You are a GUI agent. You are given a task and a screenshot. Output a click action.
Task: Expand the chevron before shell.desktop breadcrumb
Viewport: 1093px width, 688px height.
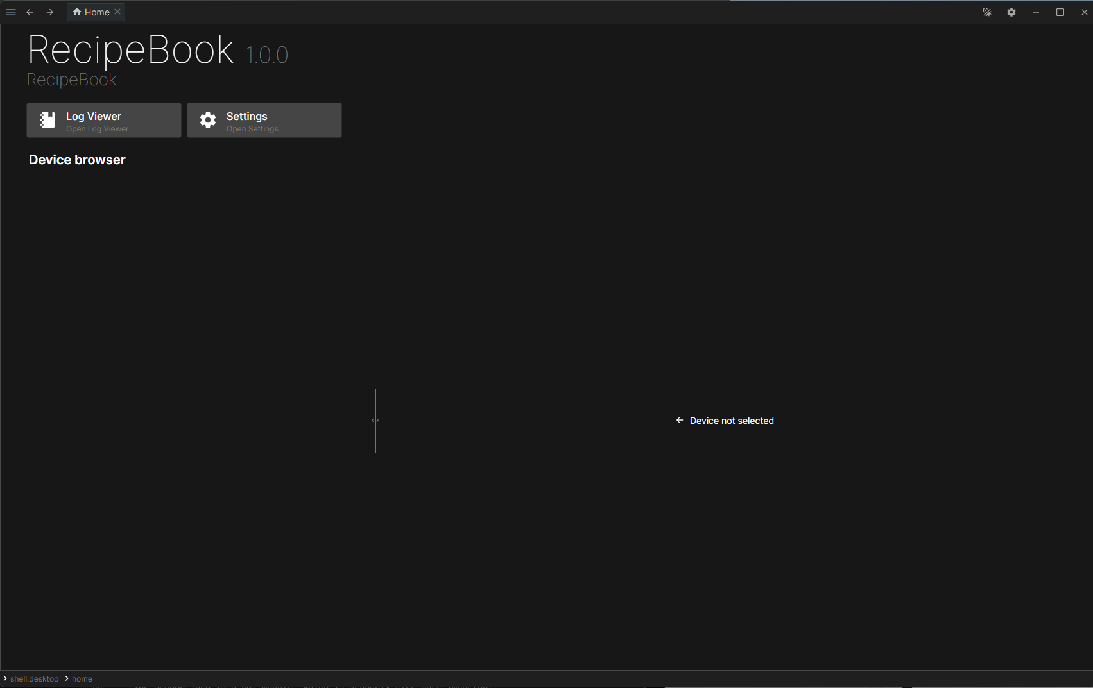tap(5, 678)
